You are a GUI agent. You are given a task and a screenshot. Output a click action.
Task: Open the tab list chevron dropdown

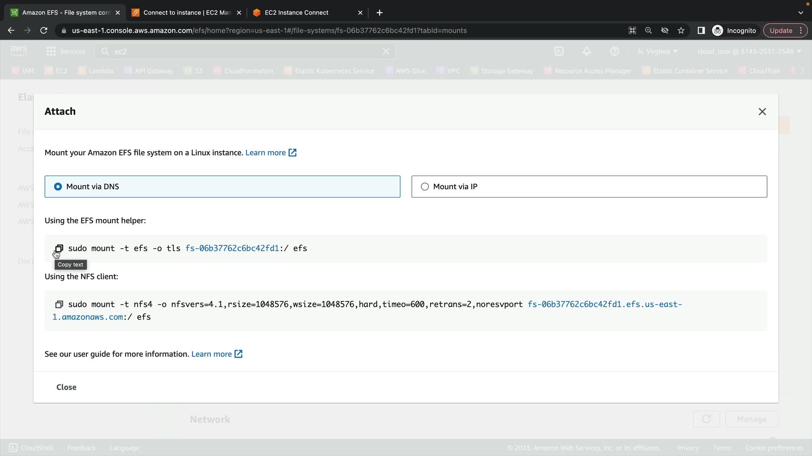click(x=801, y=13)
